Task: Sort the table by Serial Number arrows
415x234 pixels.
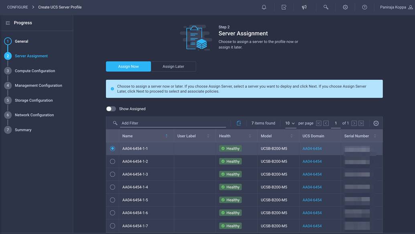Action: point(375,136)
